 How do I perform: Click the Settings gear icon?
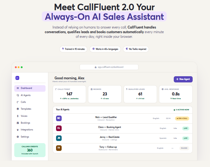[18, 137]
